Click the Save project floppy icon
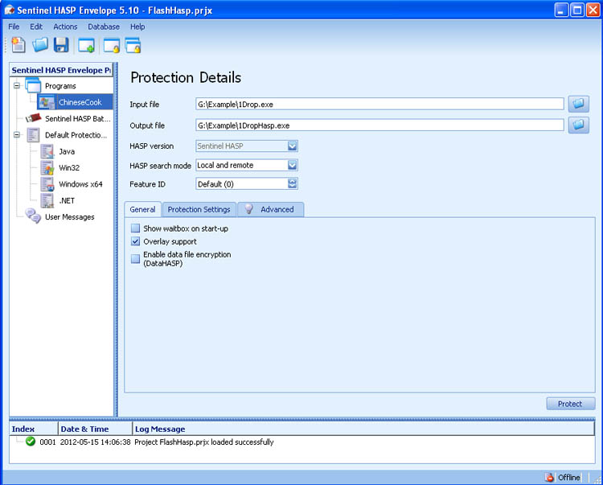Image resolution: width=603 pixels, height=485 pixels. coord(61,45)
